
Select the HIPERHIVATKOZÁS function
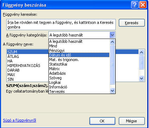pyautogui.click(x=28, y=66)
